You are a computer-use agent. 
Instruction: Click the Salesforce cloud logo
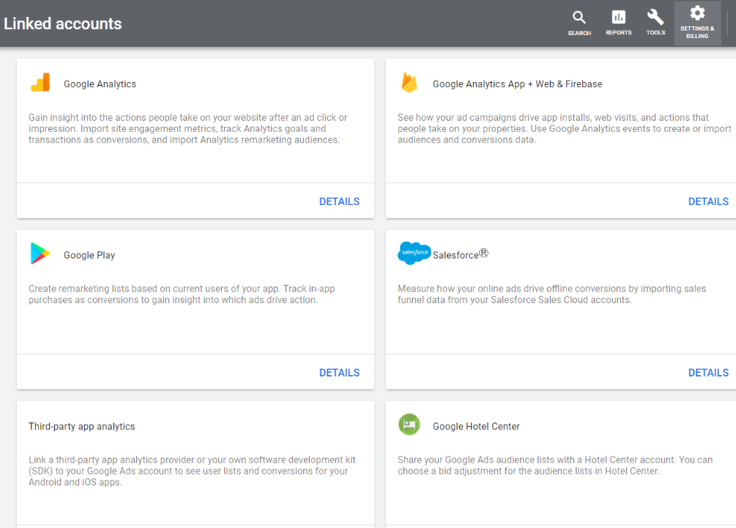(414, 253)
